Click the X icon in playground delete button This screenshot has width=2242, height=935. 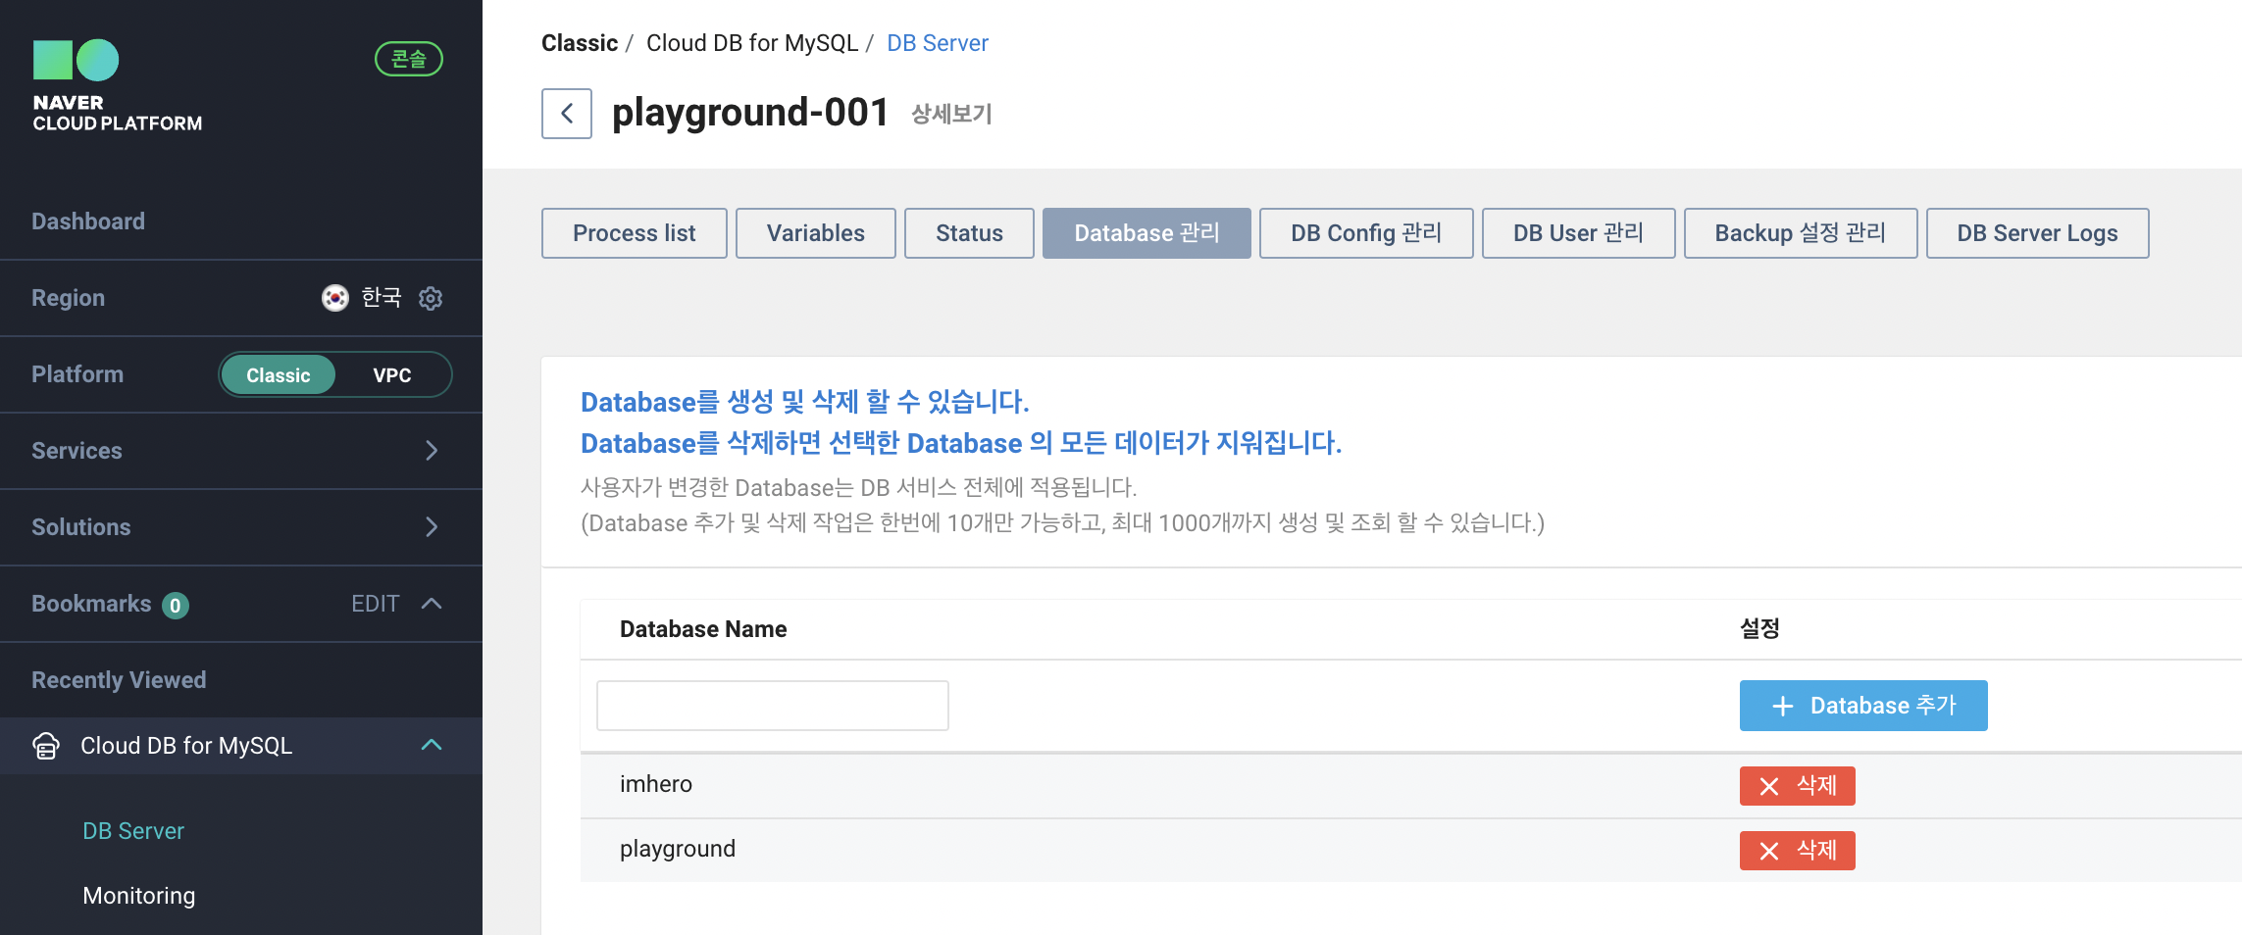point(1769,851)
